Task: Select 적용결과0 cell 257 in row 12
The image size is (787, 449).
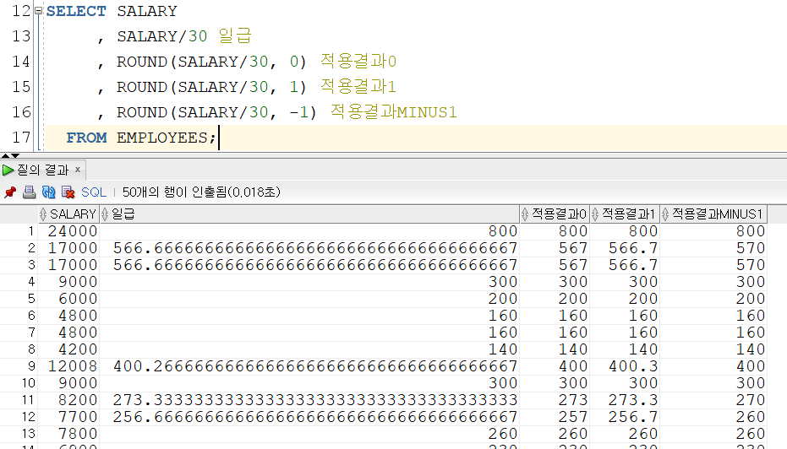Action: tap(555, 416)
